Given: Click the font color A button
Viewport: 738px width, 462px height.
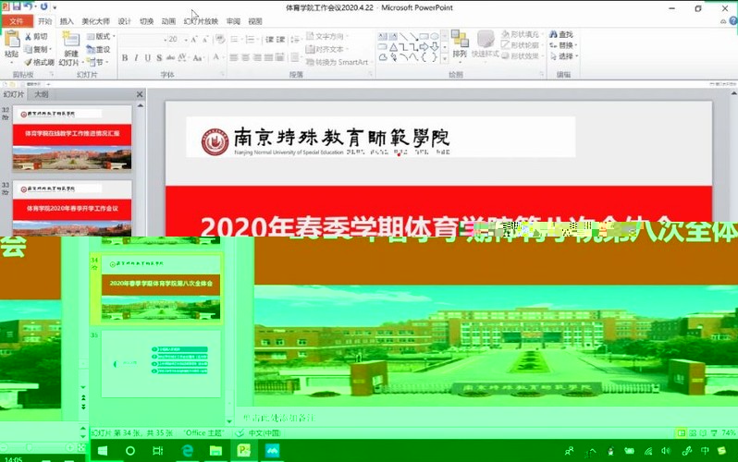Looking at the screenshot, I should pyautogui.click(x=216, y=57).
